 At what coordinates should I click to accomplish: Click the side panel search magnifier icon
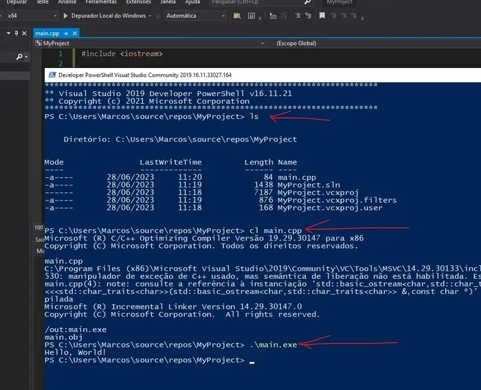click(19, 57)
